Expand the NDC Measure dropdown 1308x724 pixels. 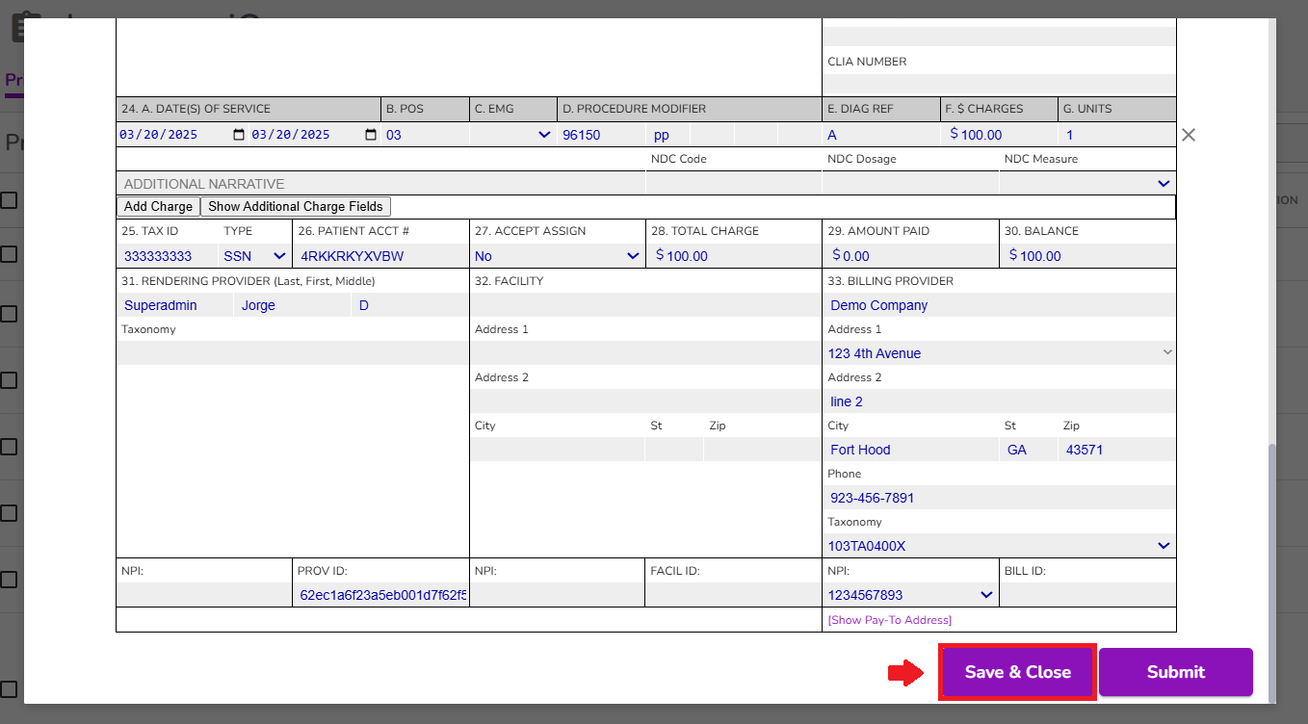pyautogui.click(x=1086, y=183)
